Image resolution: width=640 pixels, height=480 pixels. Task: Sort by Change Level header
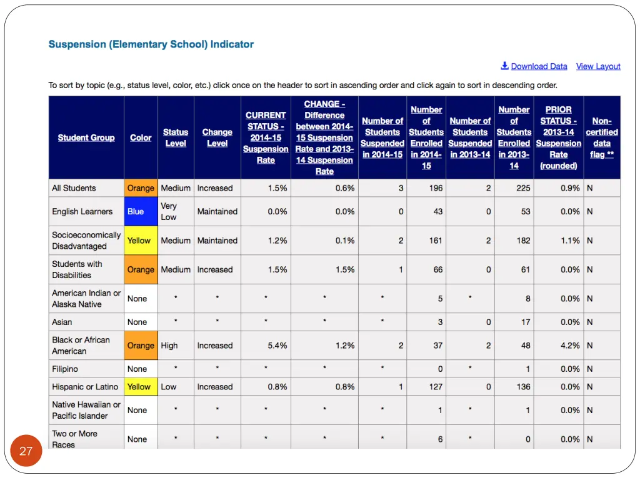[217, 137]
